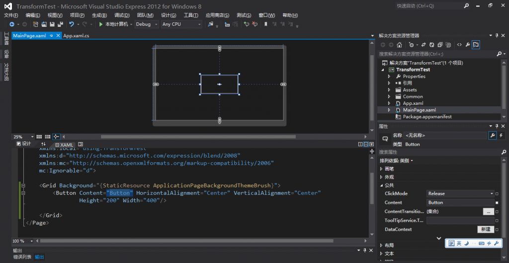Click the view code icon in Solution Explorer
Image resolution: width=509 pixels, height=263 pixels.
click(x=459, y=45)
